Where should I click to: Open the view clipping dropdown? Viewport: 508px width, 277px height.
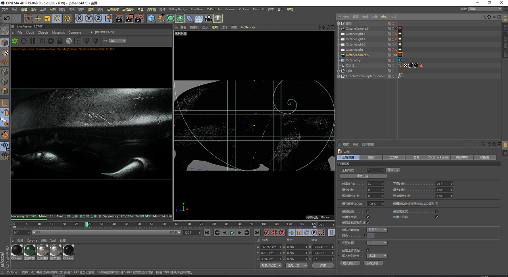point(377,243)
